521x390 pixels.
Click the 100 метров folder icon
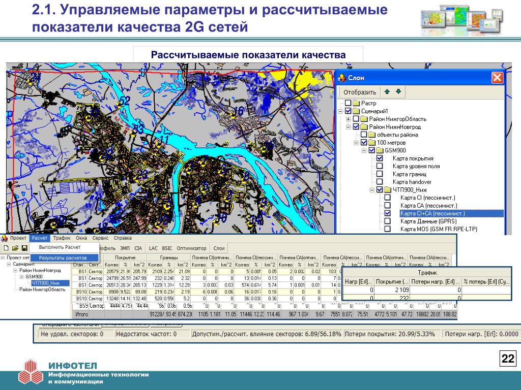point(372,143)
